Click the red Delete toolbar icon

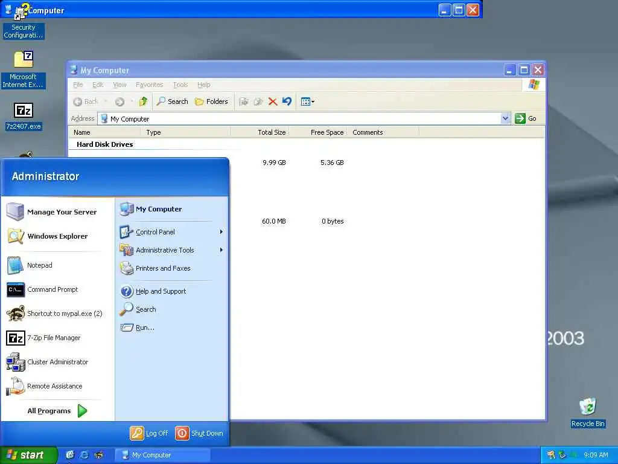click(x=272, y=101)
